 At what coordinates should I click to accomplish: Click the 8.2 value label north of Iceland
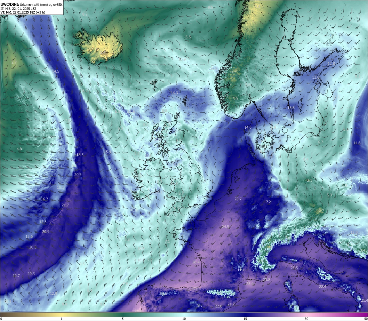pos(85,14)
